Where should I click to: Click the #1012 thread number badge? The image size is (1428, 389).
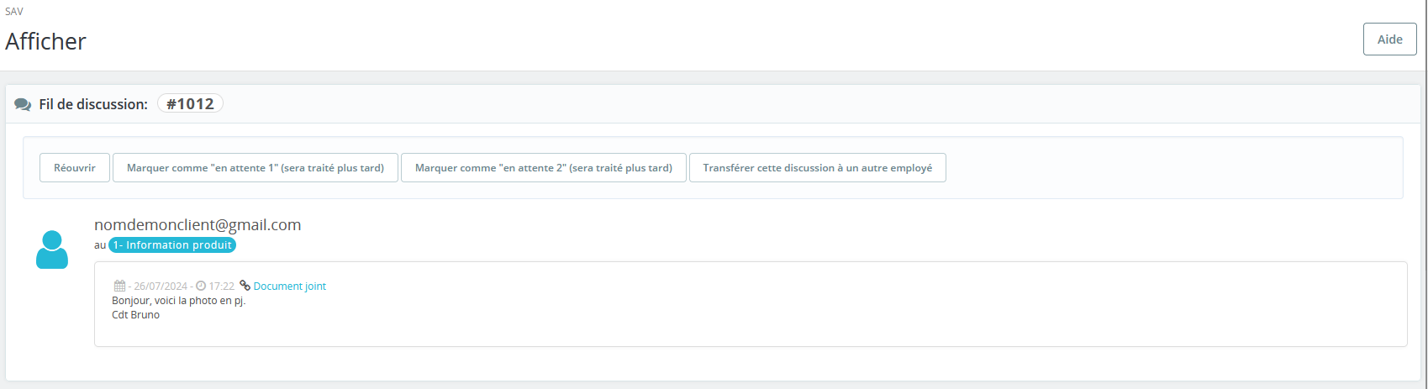click(190, 103)
